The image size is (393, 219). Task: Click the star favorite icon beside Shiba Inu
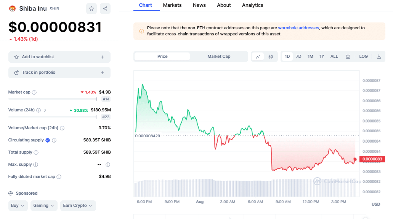tap(91, 8)
